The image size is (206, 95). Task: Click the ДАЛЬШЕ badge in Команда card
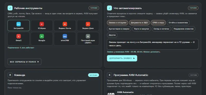93,75
